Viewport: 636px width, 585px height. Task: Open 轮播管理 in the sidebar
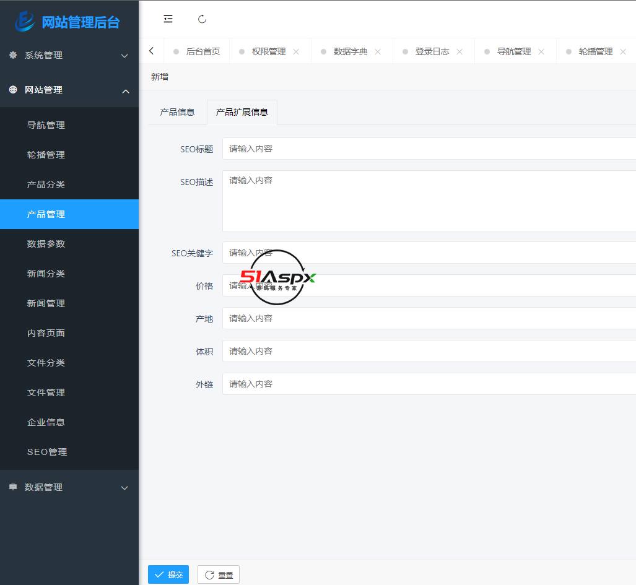69,155
